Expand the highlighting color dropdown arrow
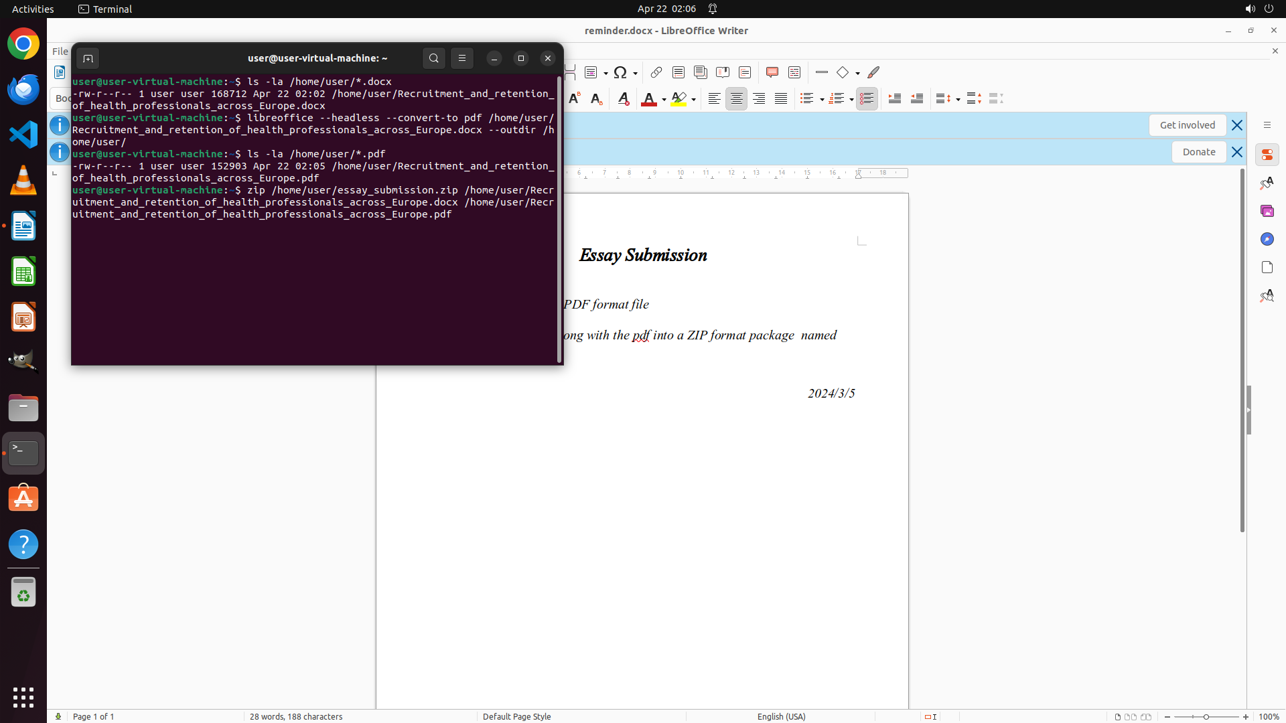 pyautogui.click(x=694, y=100)
